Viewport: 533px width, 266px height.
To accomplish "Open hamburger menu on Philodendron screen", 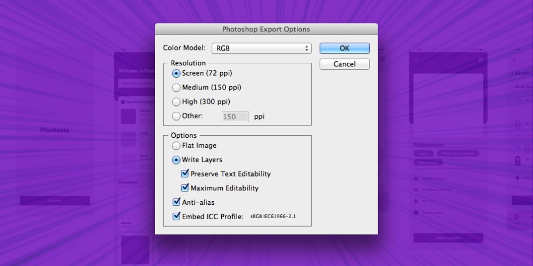I will [x=480, y=59].
